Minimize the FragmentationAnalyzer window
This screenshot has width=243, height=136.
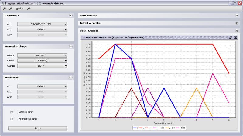pos(231,3)
